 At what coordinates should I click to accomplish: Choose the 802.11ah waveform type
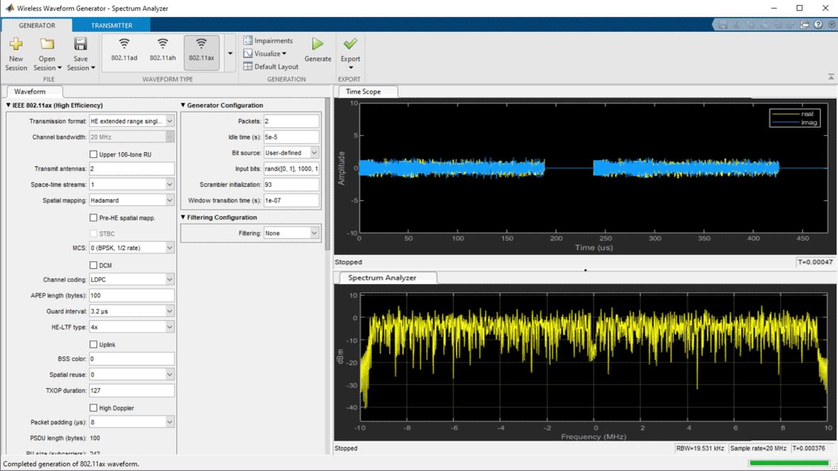162,50
